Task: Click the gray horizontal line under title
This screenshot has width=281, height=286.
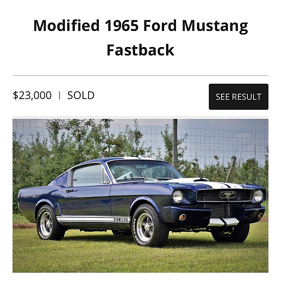Action: [140, 76]
